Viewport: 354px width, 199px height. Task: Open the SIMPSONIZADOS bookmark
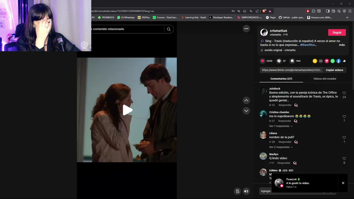pos(250,17)
